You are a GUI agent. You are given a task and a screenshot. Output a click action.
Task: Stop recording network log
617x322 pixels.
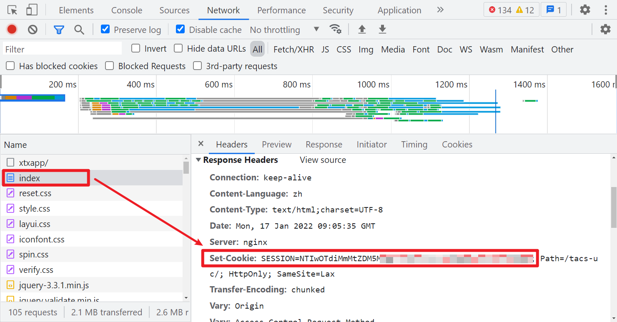[12, 30]
